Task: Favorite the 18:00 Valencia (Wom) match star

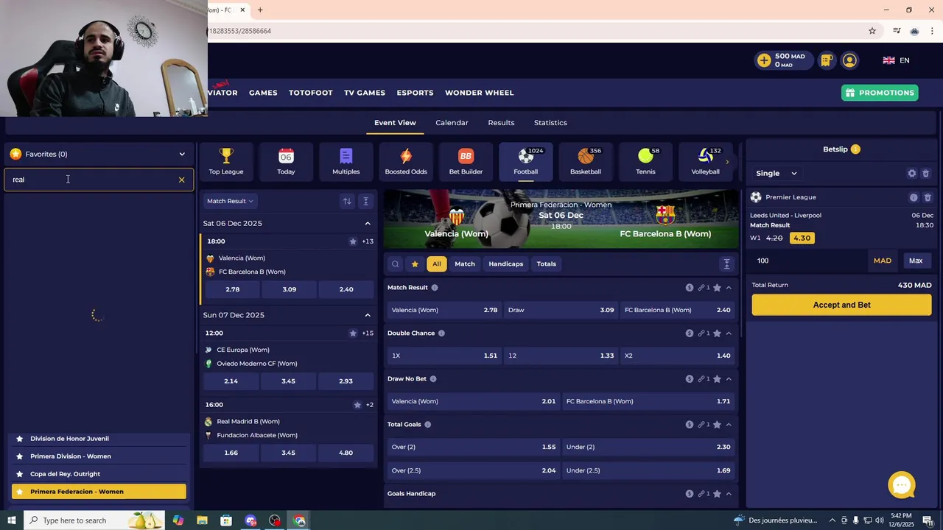Action: [353, 241]
